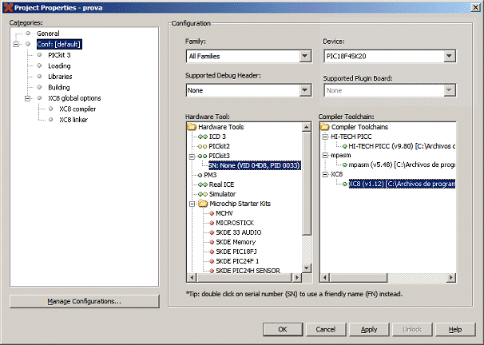Open the Family dropdown
Screen dimensions: 484x345
(x=304, y=56)
